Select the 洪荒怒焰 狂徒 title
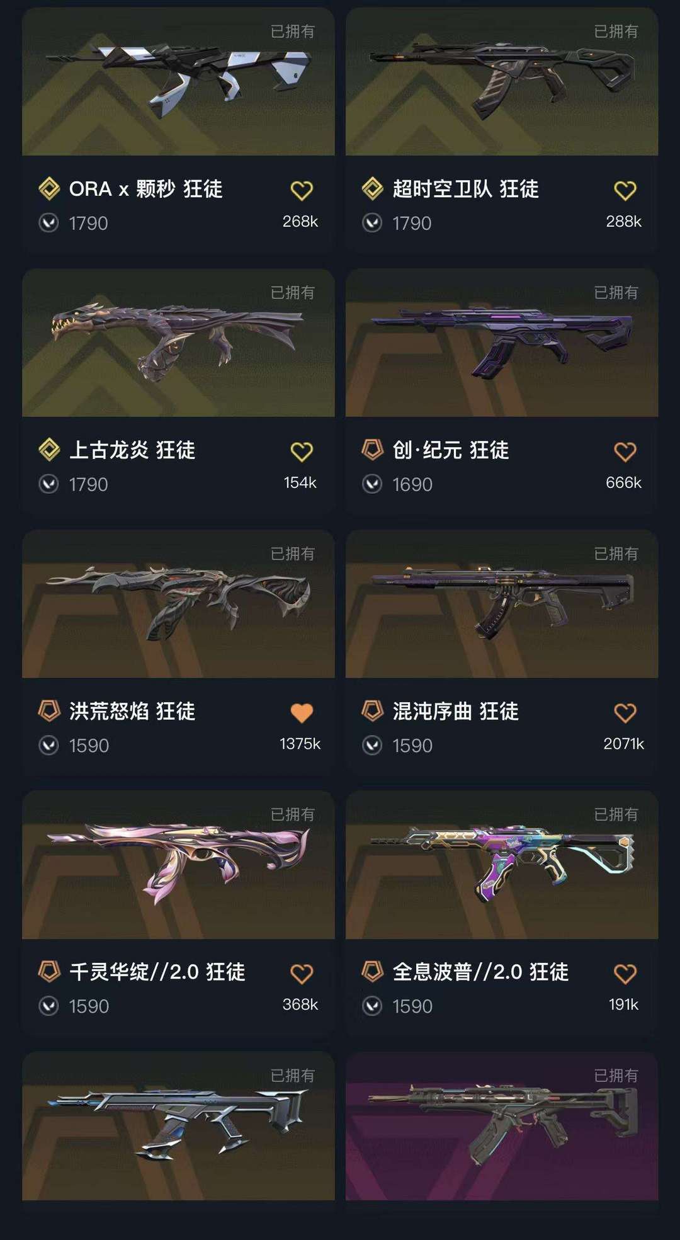The width and height of the screenshot is (680, 1240). pos(132,712)
